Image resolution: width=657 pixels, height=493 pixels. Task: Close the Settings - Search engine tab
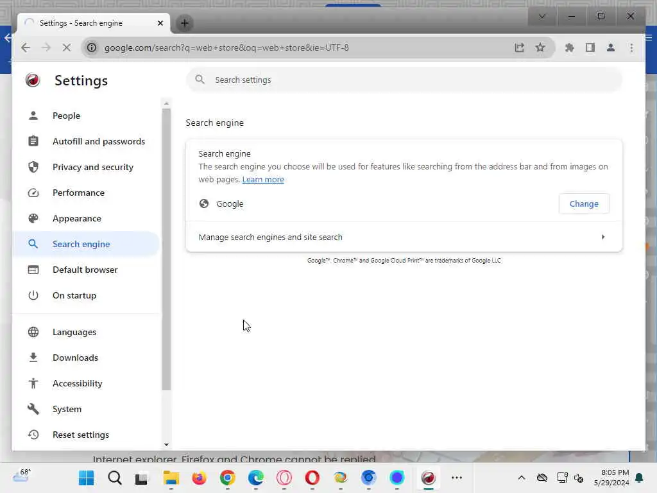(160, 23)
